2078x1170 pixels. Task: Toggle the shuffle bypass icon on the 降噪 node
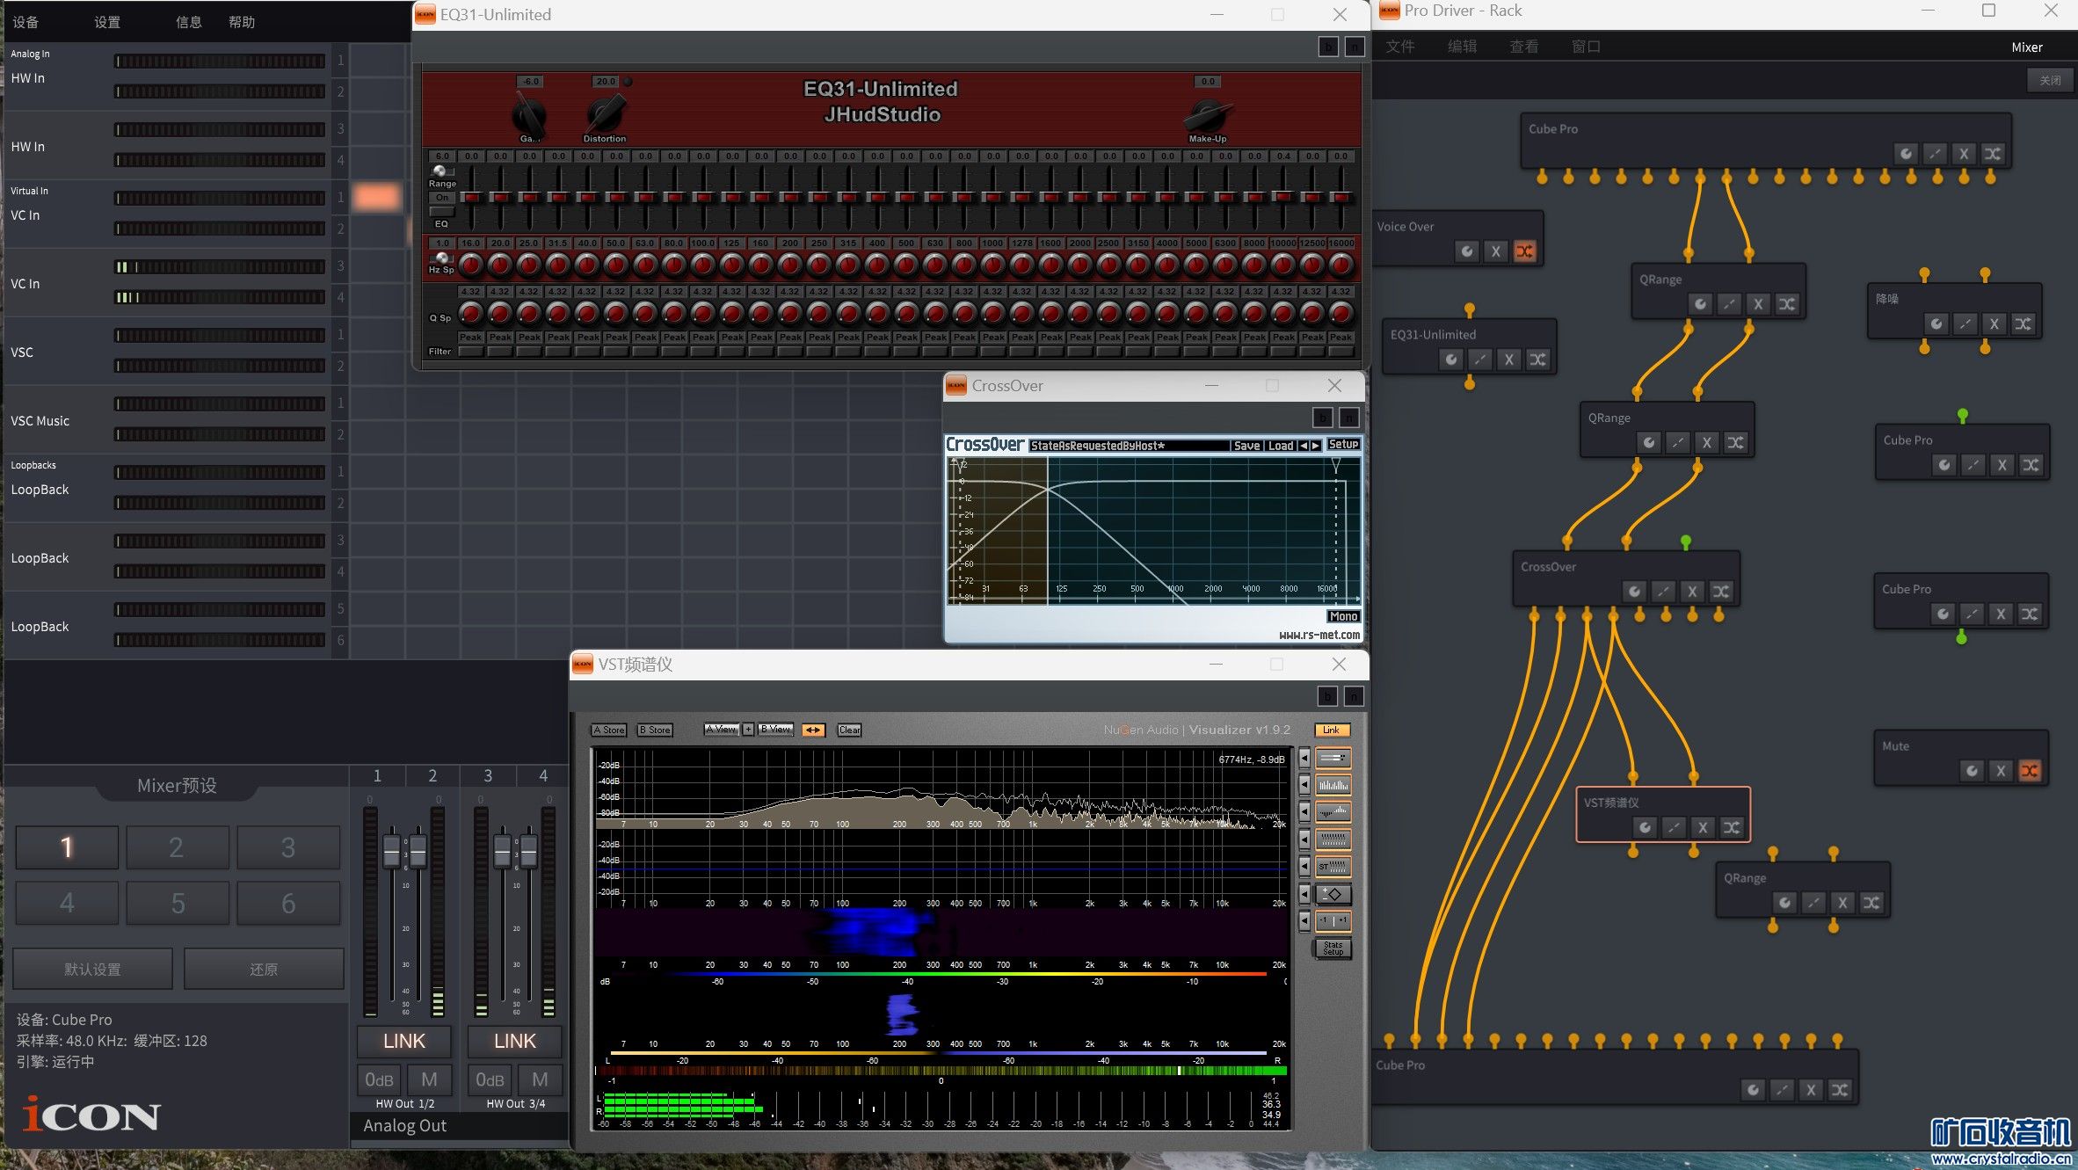coord(2023,323)
